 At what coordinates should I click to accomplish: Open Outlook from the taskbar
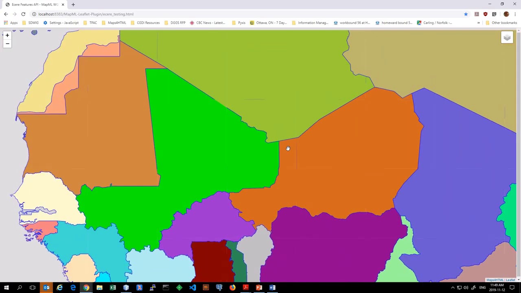(x=46, y=288)
